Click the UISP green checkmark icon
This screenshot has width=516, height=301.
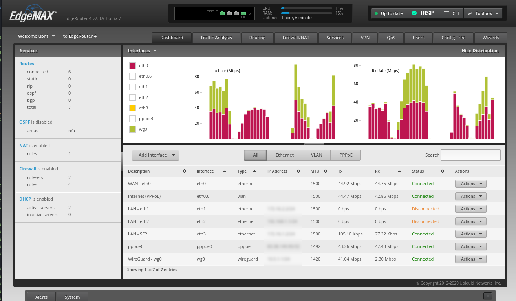click(x=414, y=13)
